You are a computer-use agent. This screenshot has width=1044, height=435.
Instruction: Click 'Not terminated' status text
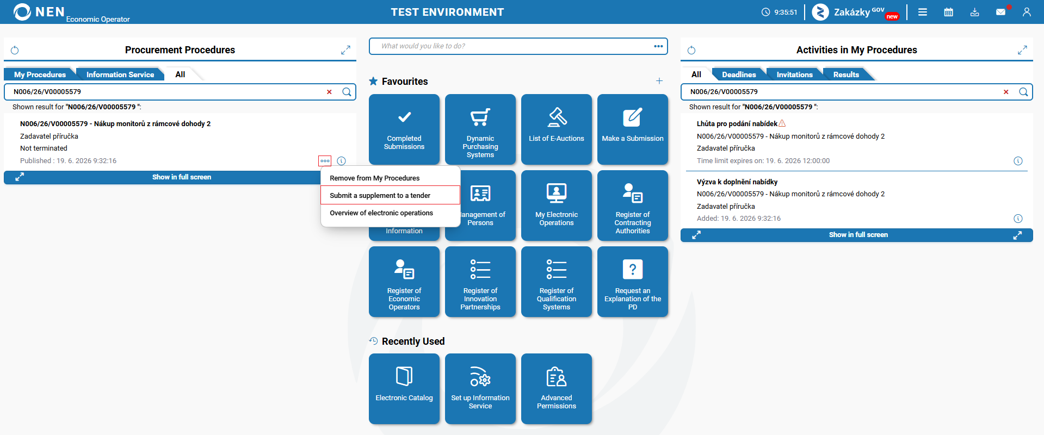pos(44,148)
